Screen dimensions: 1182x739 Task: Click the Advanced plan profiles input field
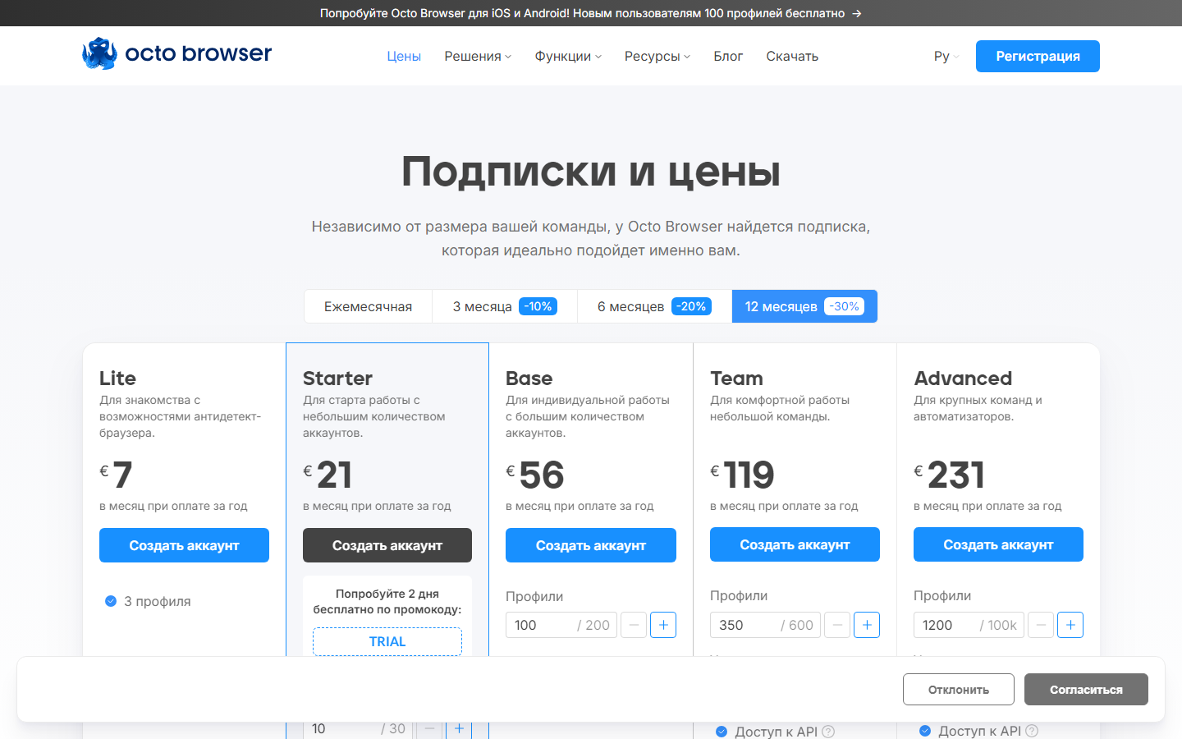[x=969, y=625]
